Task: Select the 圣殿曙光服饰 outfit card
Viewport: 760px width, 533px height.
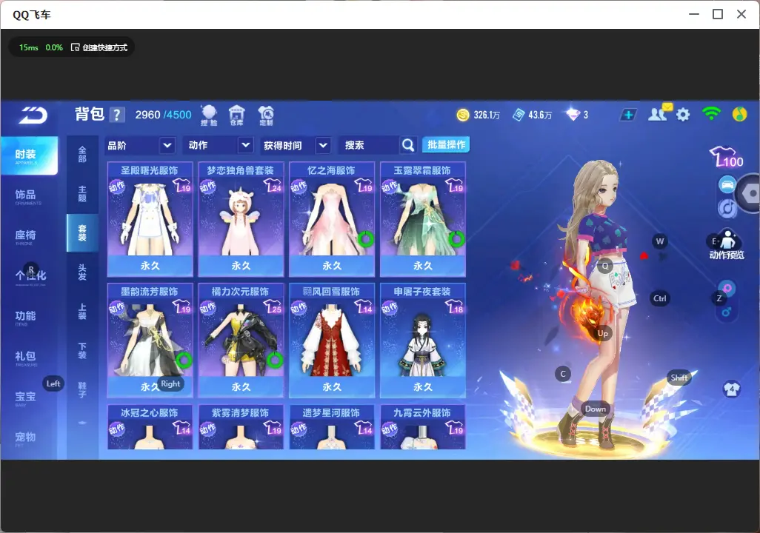Action: [x=150, y=219]
